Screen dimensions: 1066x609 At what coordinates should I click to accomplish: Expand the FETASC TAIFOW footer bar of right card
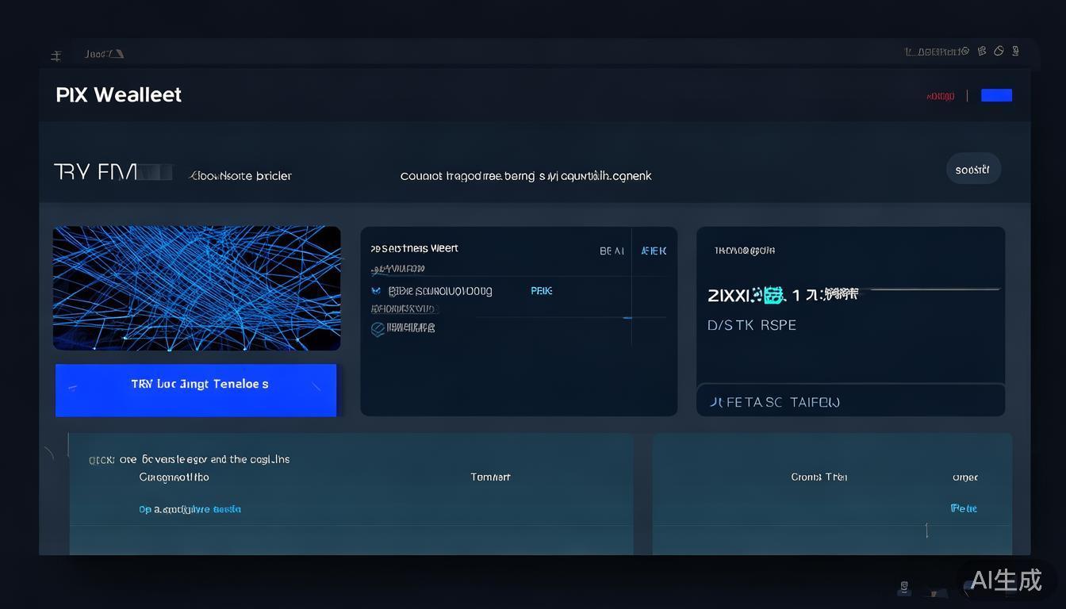pyautogui.click(x=850, y=401)
